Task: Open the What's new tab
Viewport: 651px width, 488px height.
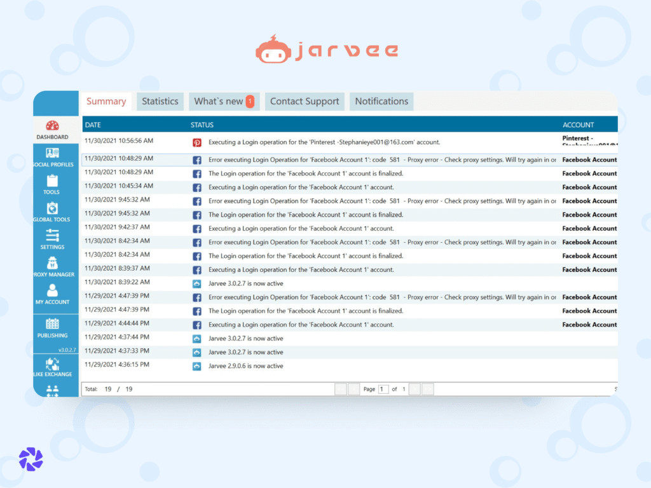Action: [219, 101]
